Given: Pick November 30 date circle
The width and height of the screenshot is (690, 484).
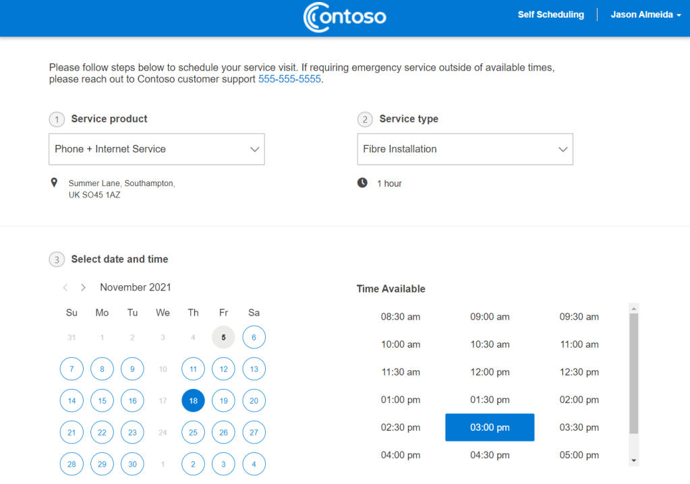Looking at the screenshot, I should tap(132, 464).
